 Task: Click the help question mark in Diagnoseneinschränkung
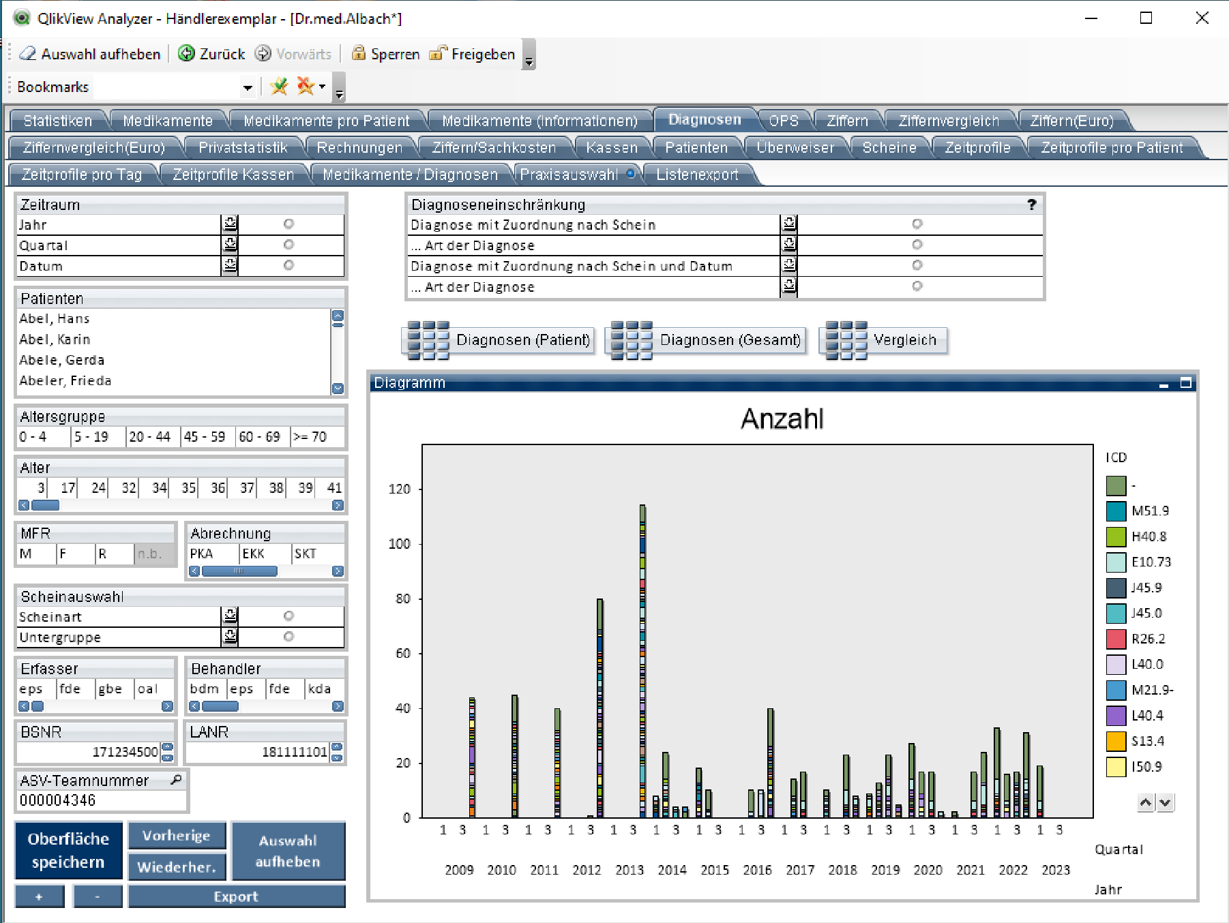[x=1031, y=205]
